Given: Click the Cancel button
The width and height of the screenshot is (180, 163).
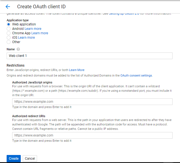Looking at the screenshot, I should [30, 159].
